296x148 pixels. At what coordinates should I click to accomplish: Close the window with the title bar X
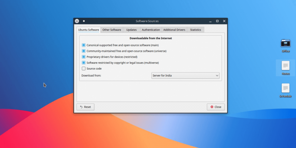coord(224,21)
